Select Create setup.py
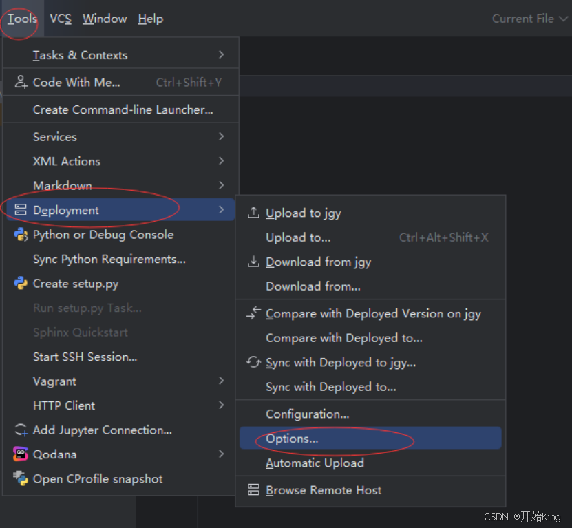This screenshot has width=572, height=528. (x=120, y=284)
